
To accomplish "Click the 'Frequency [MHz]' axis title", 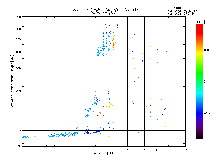I will pos(103,153).
